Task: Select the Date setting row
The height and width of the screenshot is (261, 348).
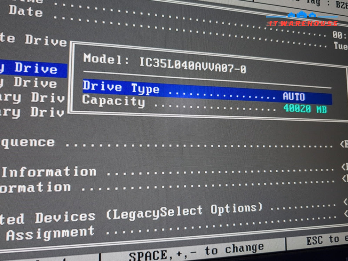Action: pos(25,11)
